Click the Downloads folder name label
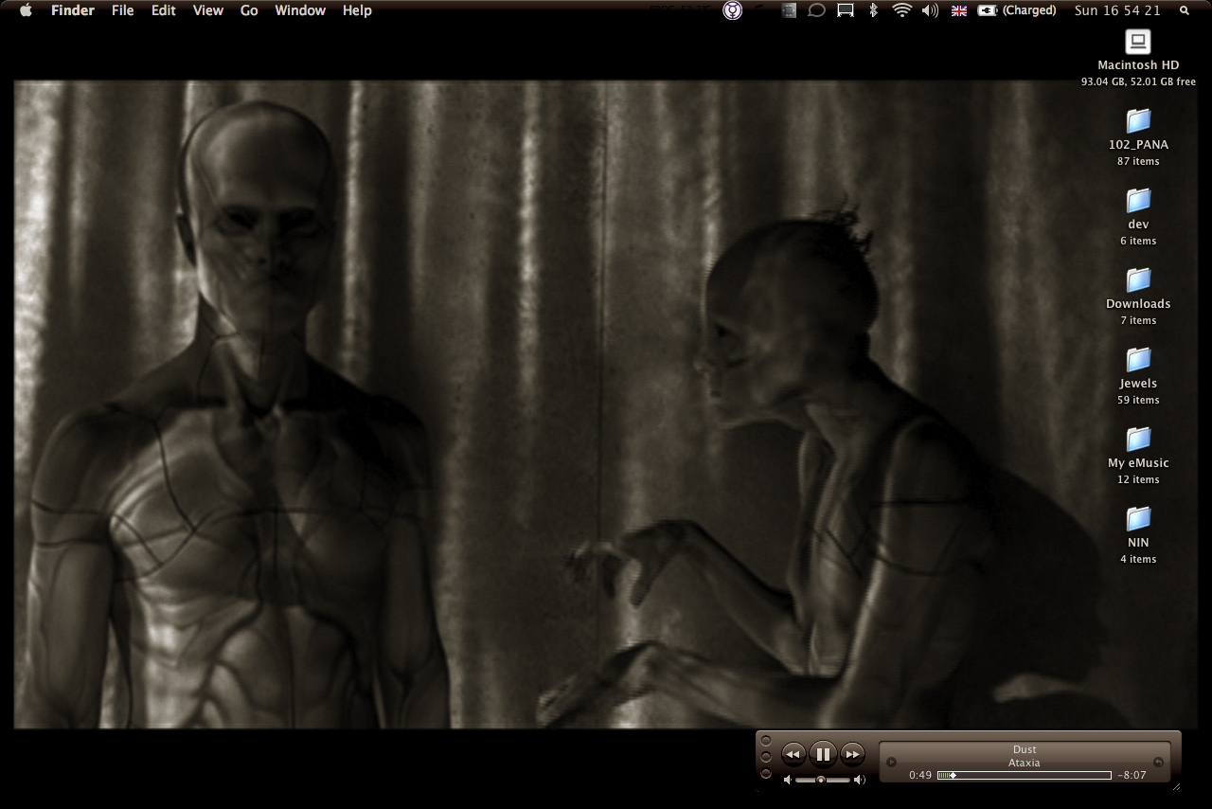This screenshot has height=809, width=1212. tap(1138, 304)
